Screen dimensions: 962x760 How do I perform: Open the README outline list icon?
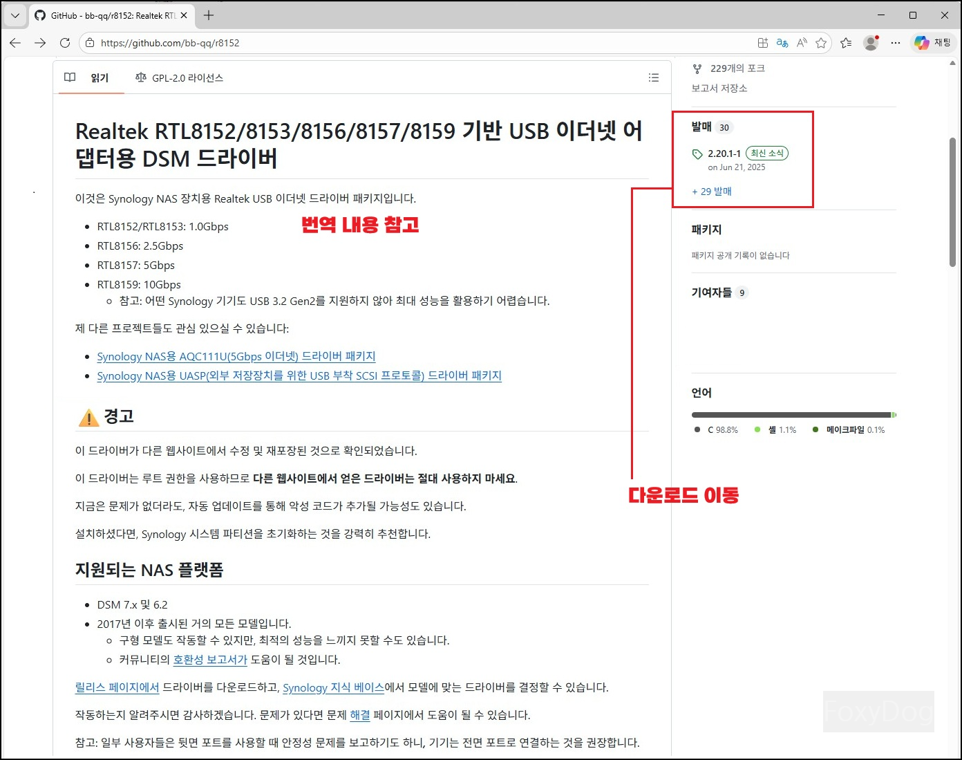point(654,78)
